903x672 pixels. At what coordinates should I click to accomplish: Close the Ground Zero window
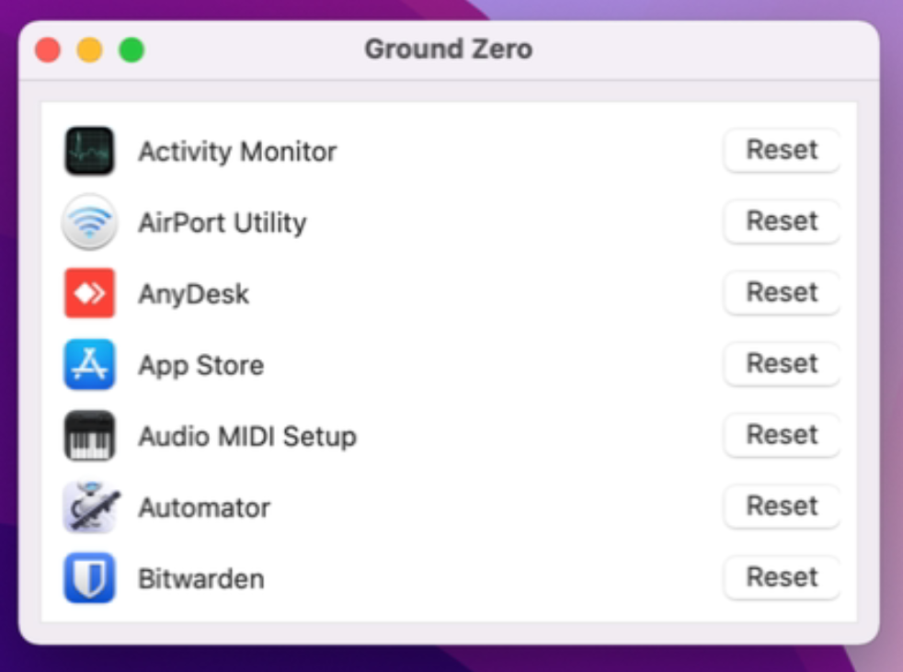(48, 50)
